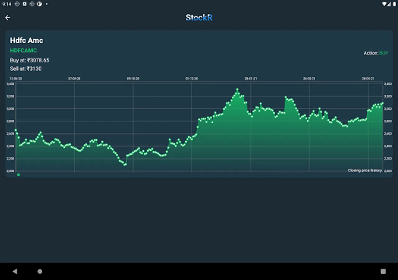
Task: Click the Action: BUY label
Action: [x=376, y=53]
